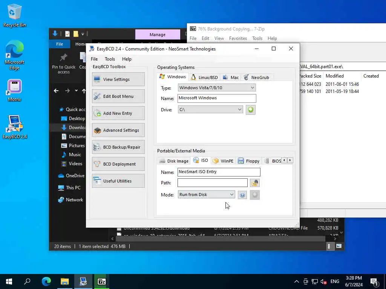Open recent locations dropdown in Explorer
This screenshot has height=289, width=386.
coord(76,91)
